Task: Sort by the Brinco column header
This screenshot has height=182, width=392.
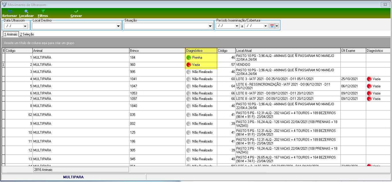Action: pos(157,51)
